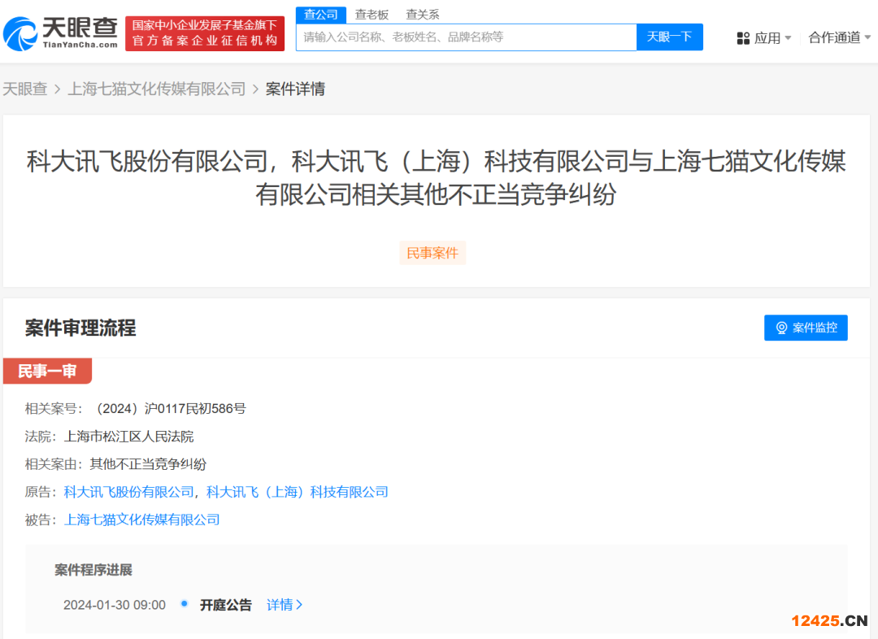Click the 案件审理流程 heading

[x=80, y=328]
